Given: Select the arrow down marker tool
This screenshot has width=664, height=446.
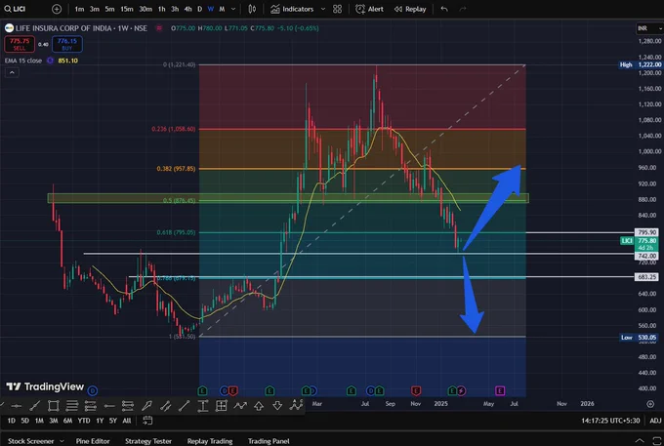Looking at the screenshot, I should [x=277, y=406].
